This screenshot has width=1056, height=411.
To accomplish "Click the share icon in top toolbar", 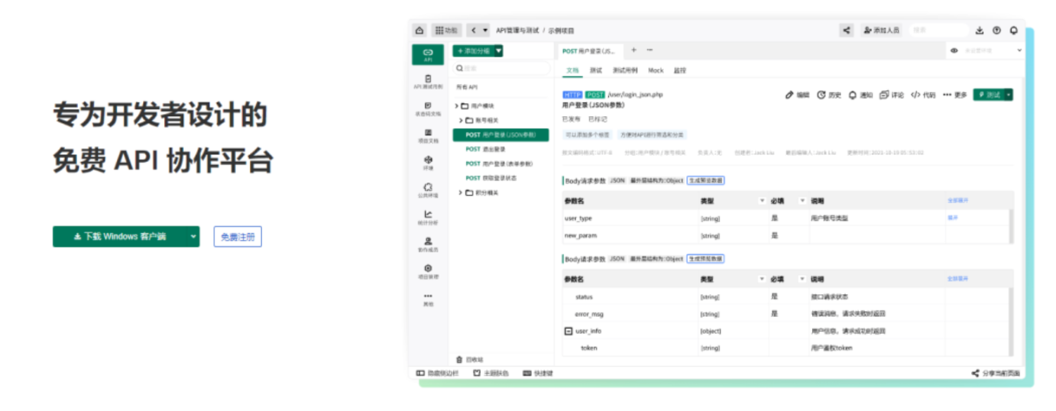I will point(847,31).
